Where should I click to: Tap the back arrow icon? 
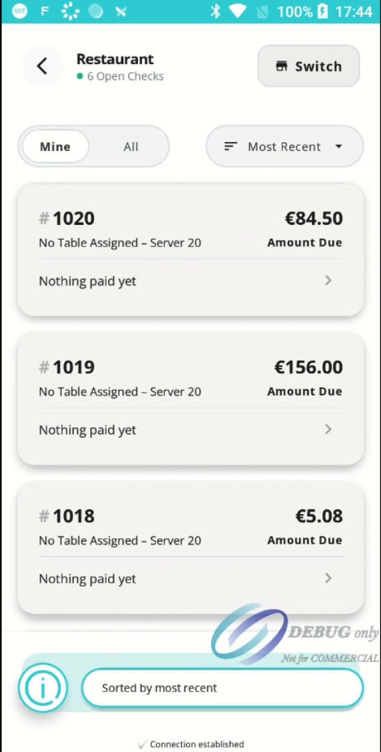pos(42,66)
